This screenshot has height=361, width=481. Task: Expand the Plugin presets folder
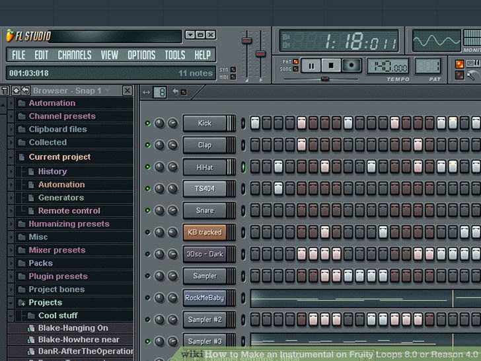(11, 276)
